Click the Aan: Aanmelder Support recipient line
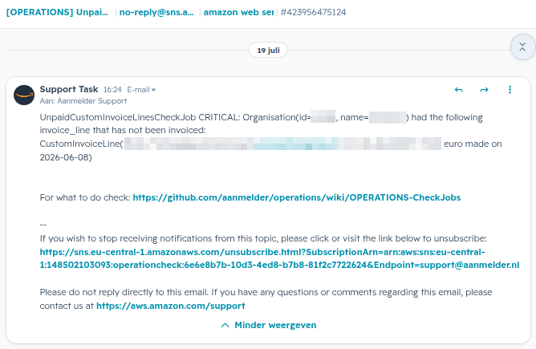The image size is (536, 349). tap(83, 101)
